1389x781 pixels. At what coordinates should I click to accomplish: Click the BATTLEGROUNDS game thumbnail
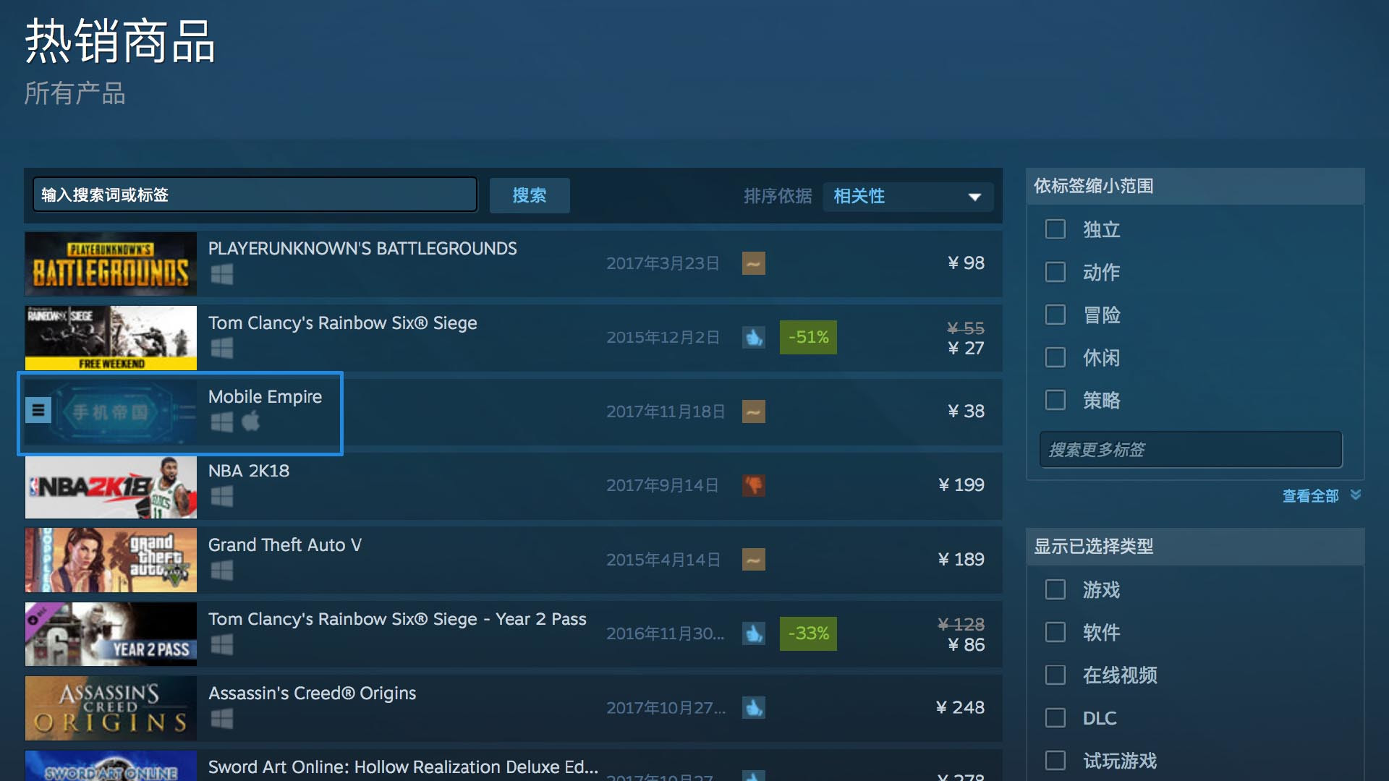click(x=111, y=263)
